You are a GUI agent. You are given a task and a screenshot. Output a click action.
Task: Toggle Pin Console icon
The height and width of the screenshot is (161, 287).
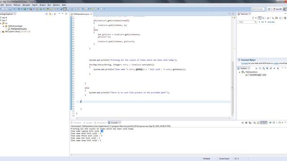point(270,123)
